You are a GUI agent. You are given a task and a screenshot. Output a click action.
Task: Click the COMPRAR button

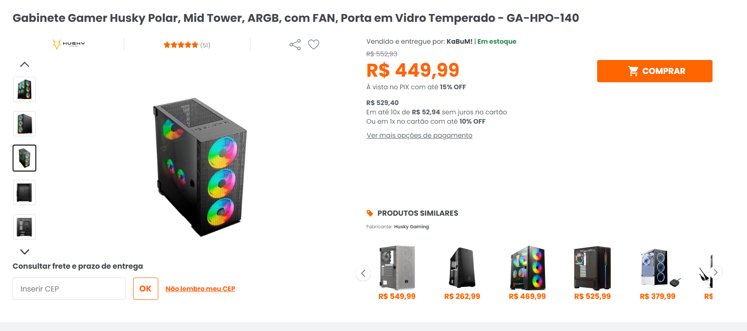pos(654,71)
